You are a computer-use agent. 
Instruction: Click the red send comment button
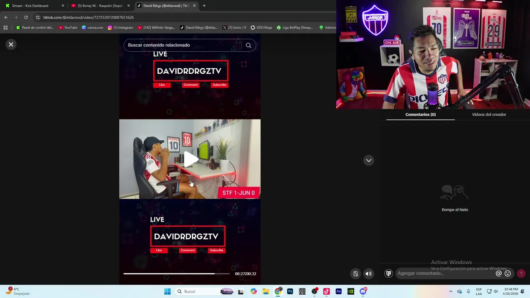click(x=521, y=273)
